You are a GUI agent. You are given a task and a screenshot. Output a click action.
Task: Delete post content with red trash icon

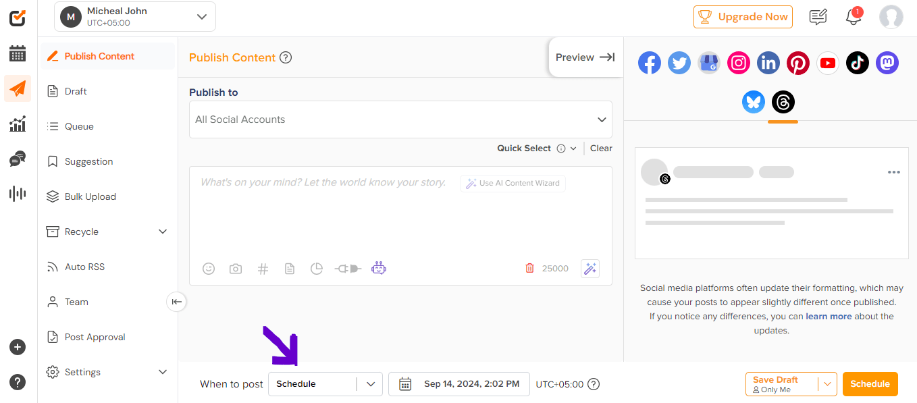[529, 269]
